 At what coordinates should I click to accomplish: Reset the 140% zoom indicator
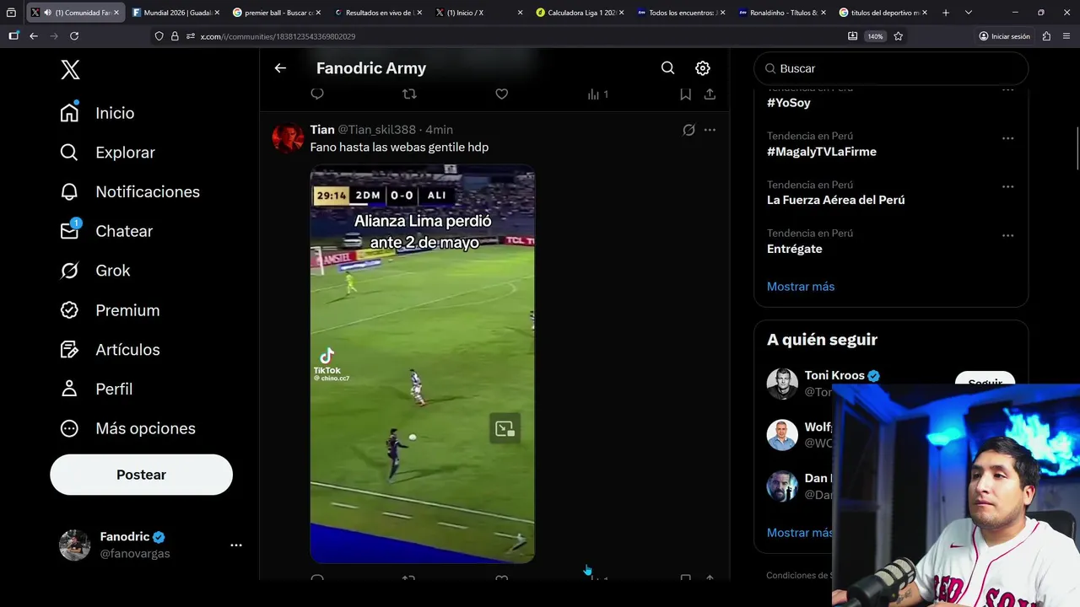pyautogui.click(x=875, y=36)
